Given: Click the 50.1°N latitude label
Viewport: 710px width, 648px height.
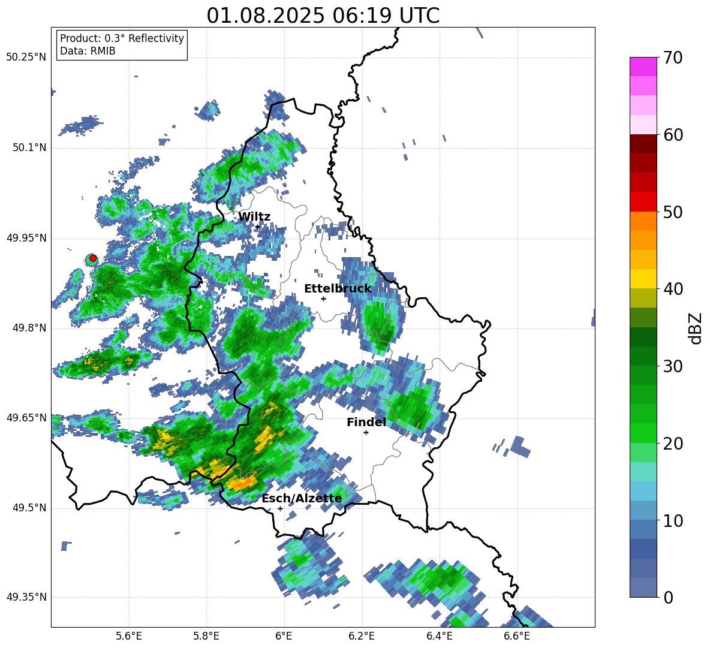Looking at the screenshot, I should [x=29, y=148].
